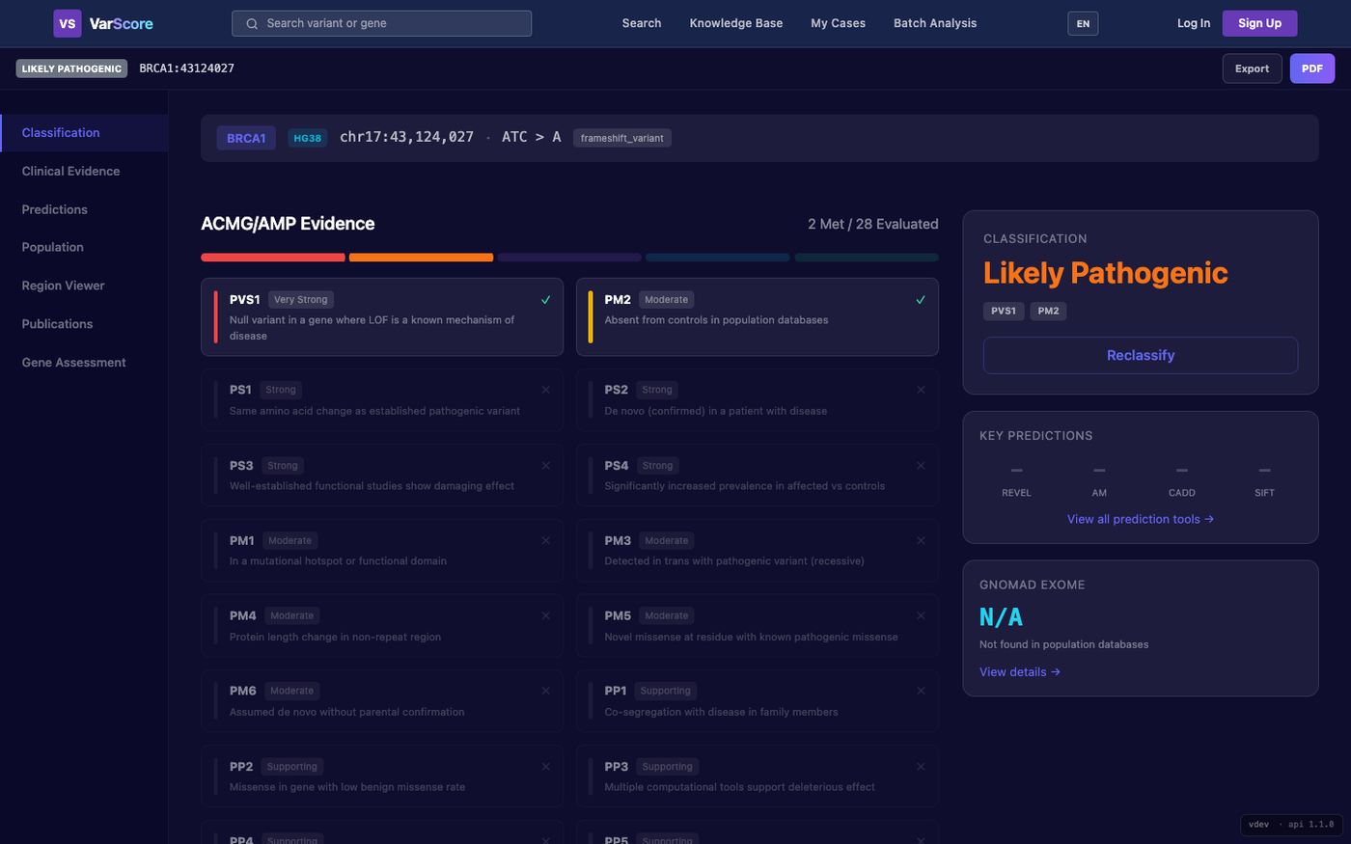Click the X mark on PP3 card
1351x844 pixels.
pyautogui.click(x=921, y=766)
